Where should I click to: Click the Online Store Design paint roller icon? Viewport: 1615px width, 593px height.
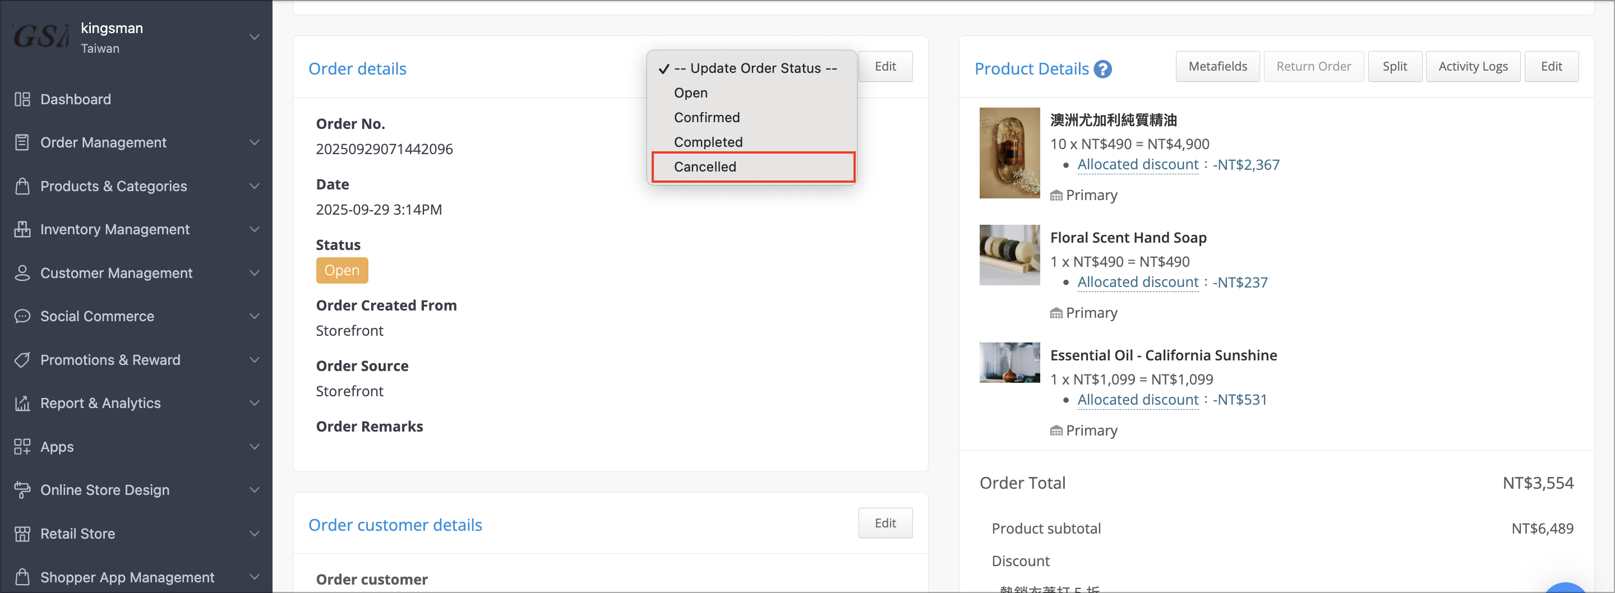coord(22,489)
